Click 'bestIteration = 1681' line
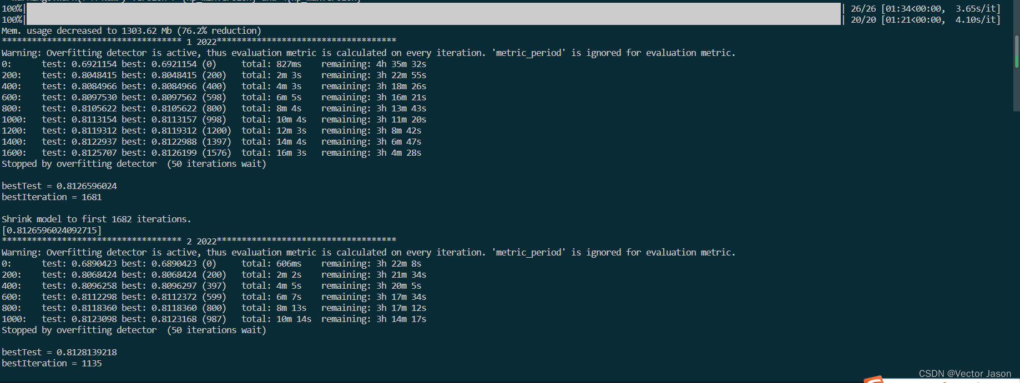This screenshot has height=383, width=1020. (x=52, y=197)
